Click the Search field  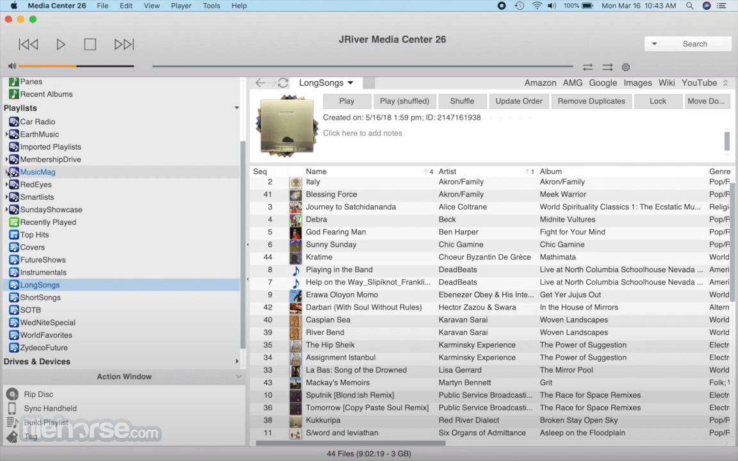694,44
